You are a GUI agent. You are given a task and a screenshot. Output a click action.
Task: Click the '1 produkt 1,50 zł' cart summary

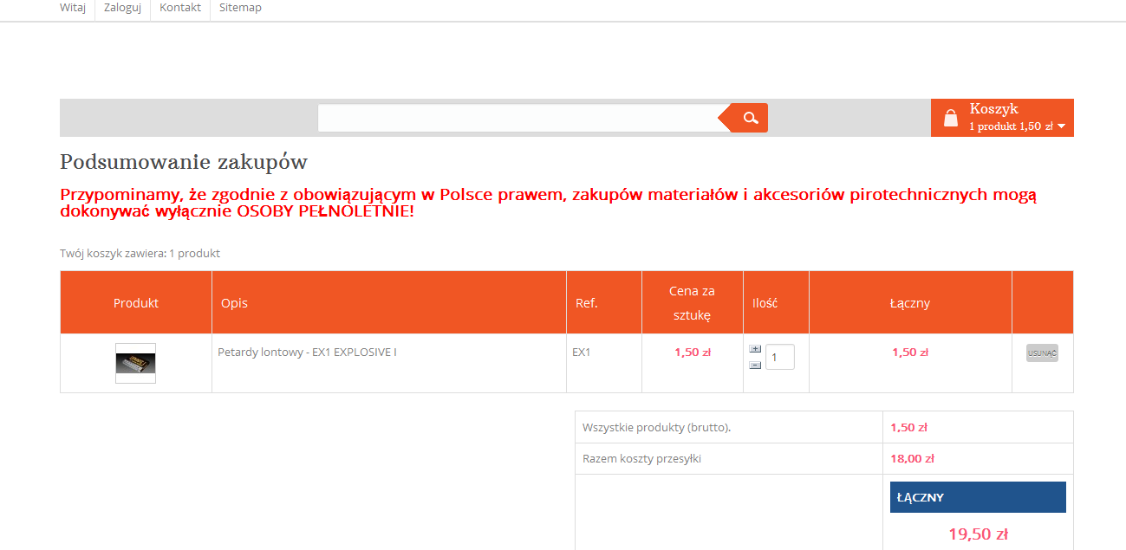[1011, 126]
